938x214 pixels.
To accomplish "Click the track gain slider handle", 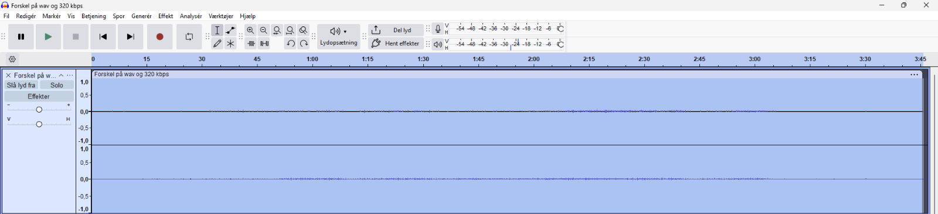I will pyautogui.click(x=39, y=110).
